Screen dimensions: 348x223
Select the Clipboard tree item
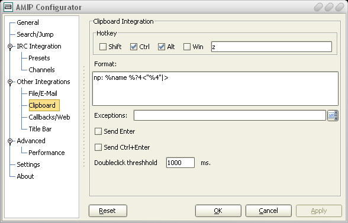44,105
